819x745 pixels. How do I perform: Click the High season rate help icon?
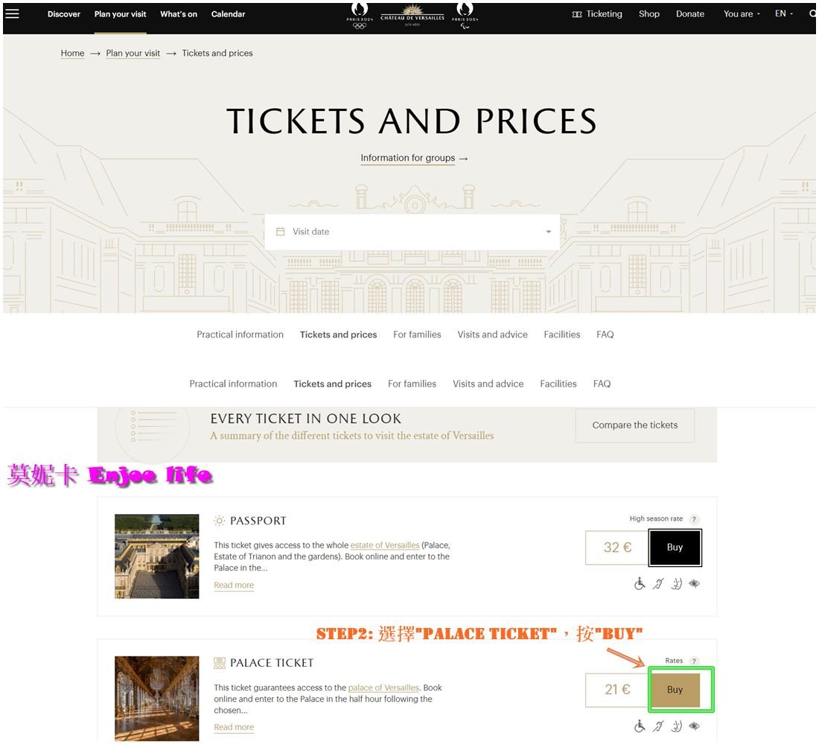[x=694, y=519]
